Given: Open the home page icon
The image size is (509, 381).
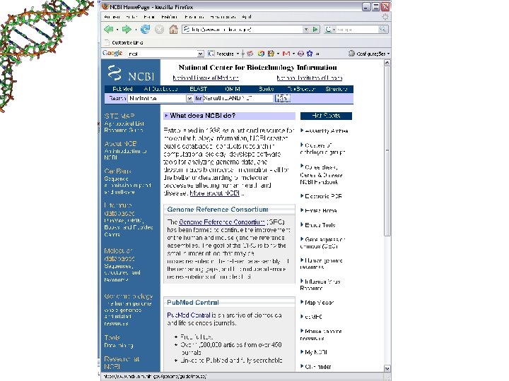Looking at the screenshot, I should (x=173, y=30).
